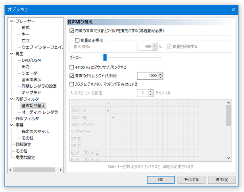Select 外部フィルタ in the tree
This screenshot has width=244, height=192.
27,119
